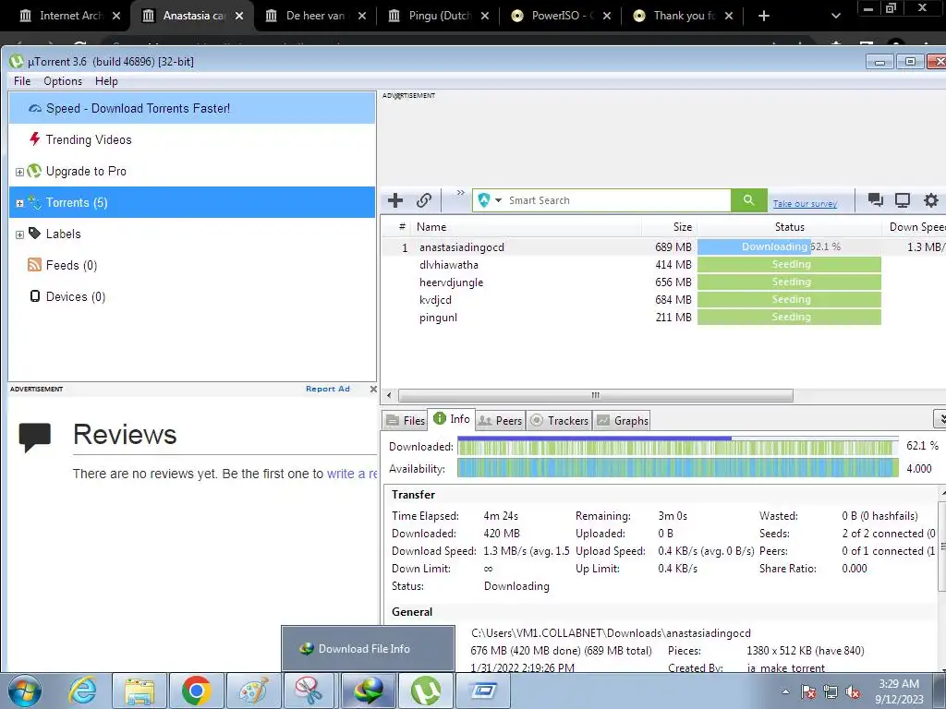Screen dimensions: 946x709
Task: Open the Take our survey link
Action: click(805, 204)
